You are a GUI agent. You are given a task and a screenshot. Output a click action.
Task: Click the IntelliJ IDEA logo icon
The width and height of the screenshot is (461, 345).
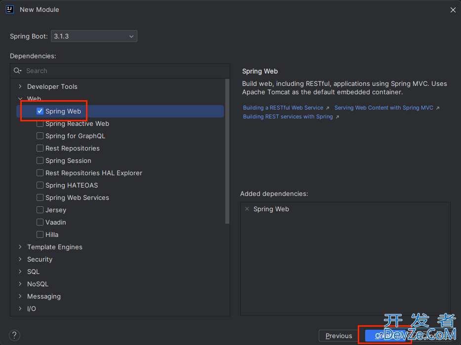coord(10,9)
